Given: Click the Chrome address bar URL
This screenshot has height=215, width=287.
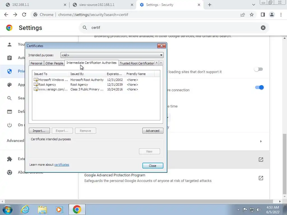Looking at the screenshot, I should 93,15.
